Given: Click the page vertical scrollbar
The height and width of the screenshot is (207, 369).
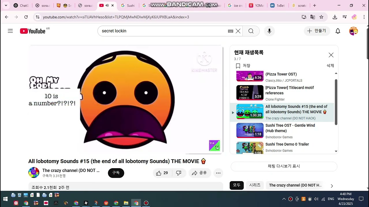Looking at the screenshot, I should coord(367,43).
